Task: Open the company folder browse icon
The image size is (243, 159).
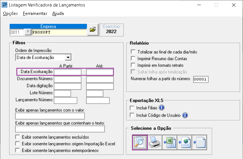Action: click(93, 29)
